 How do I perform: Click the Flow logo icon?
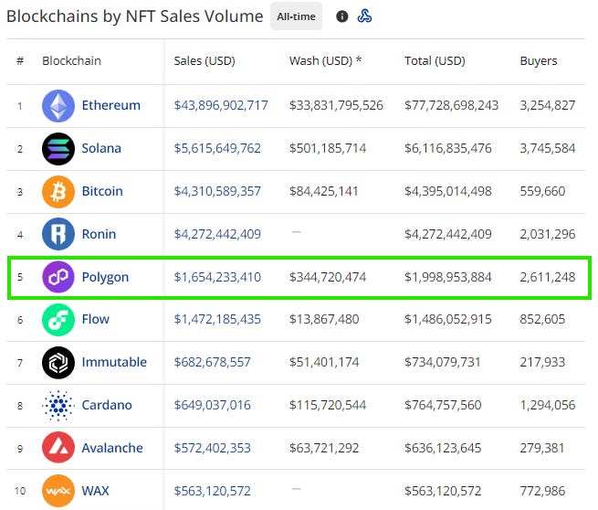click(x=58, y=320)
